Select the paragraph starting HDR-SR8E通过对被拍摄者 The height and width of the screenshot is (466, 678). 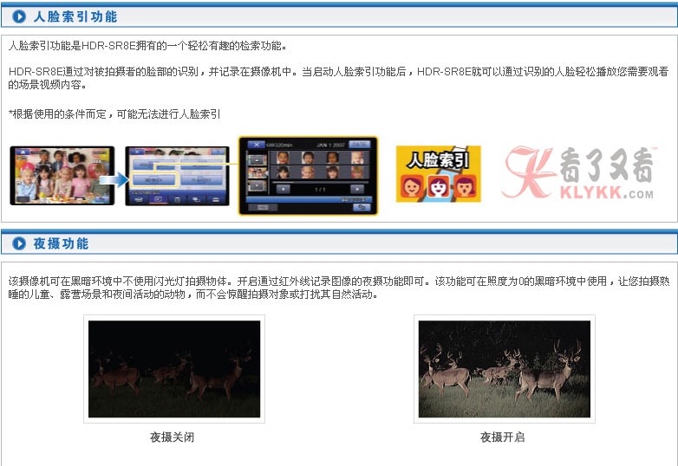click(x=339, y=78)
